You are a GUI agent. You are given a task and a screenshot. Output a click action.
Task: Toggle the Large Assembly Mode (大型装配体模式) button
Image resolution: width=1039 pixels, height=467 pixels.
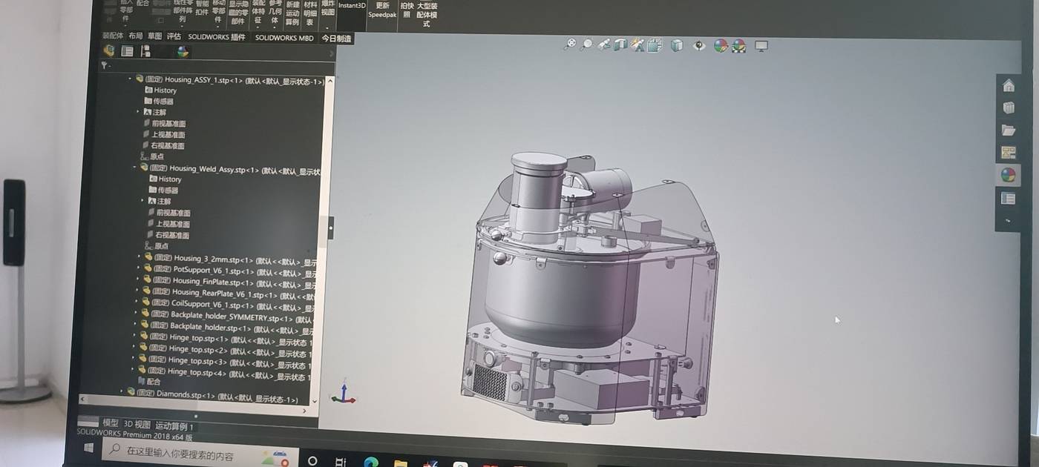[426, 14]
